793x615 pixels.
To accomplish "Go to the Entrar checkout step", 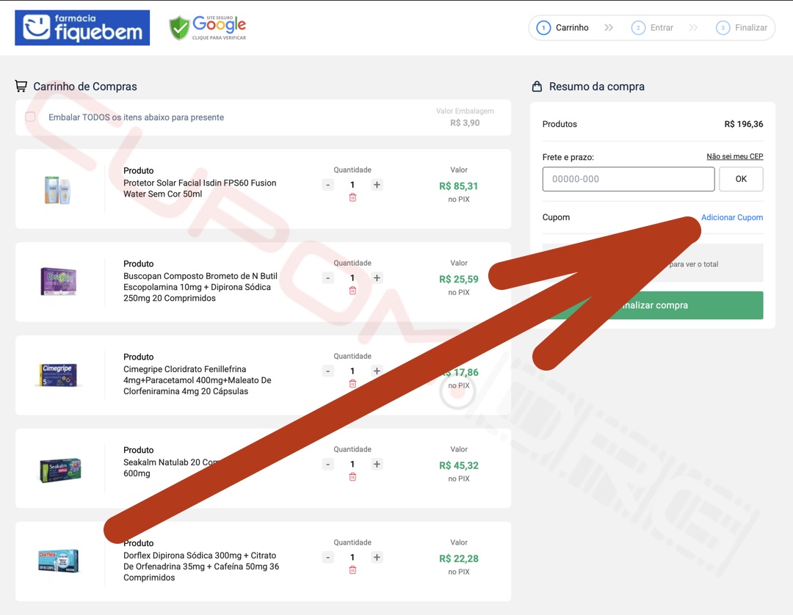I will point(653,28).
